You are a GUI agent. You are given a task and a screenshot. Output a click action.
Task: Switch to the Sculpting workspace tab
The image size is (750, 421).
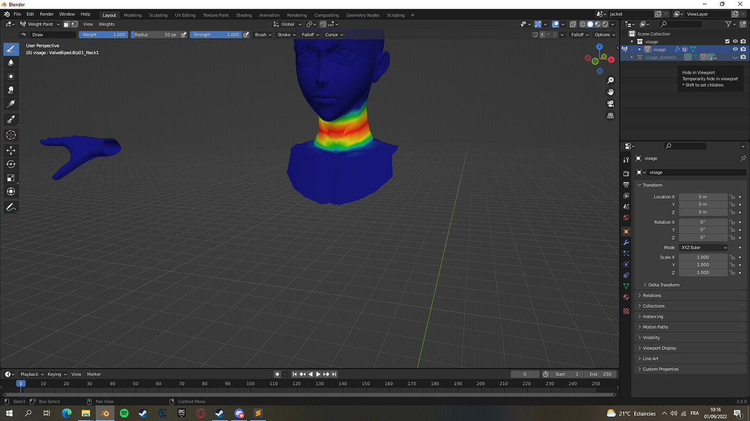tap(158, 15)
